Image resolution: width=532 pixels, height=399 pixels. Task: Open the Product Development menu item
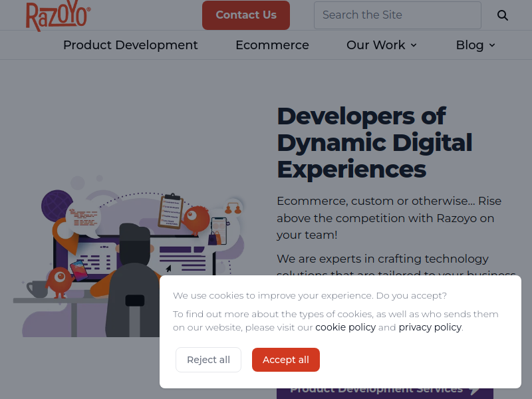click(x=130, y=45)
